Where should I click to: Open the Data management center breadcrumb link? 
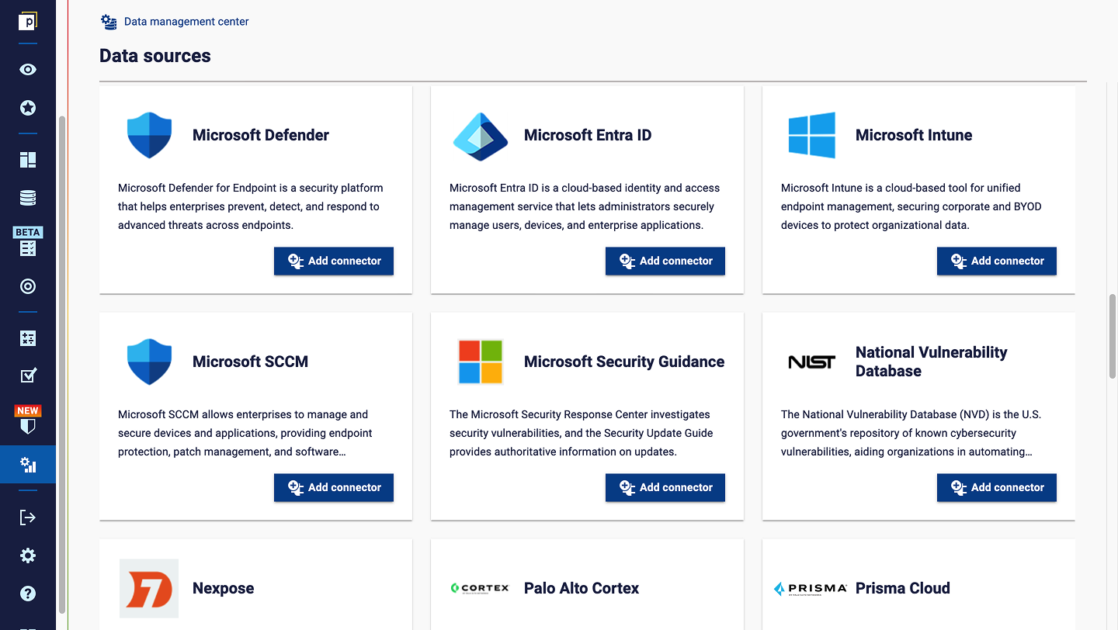pos(186,22)
